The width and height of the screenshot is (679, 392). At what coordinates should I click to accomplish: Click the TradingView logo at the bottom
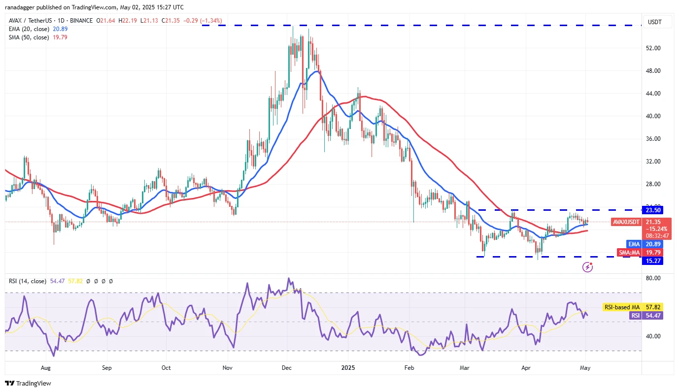(28, 383)
